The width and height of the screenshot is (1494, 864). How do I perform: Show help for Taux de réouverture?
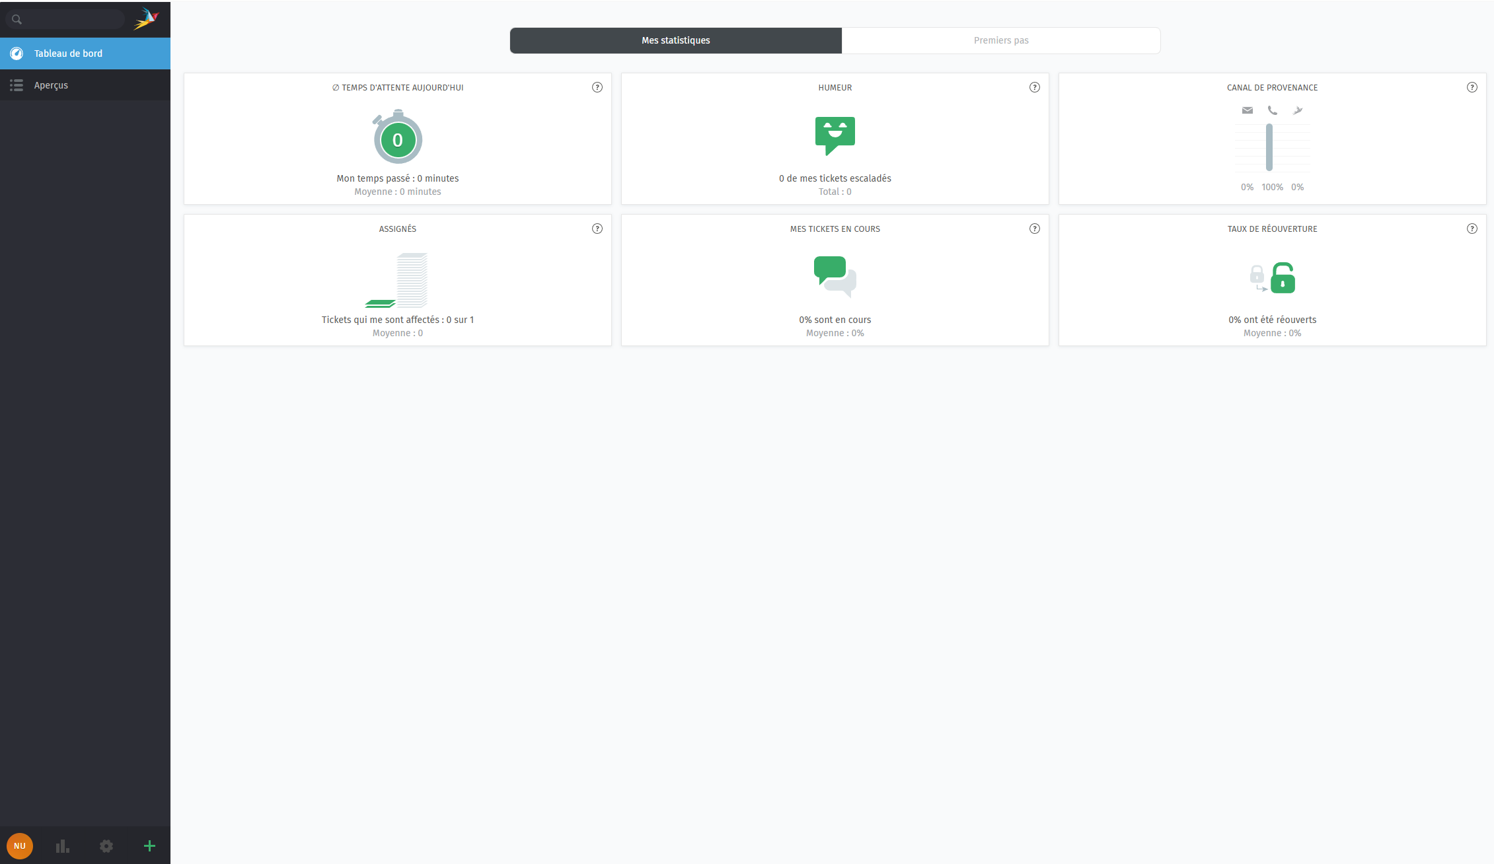[x=1472, y=229]
